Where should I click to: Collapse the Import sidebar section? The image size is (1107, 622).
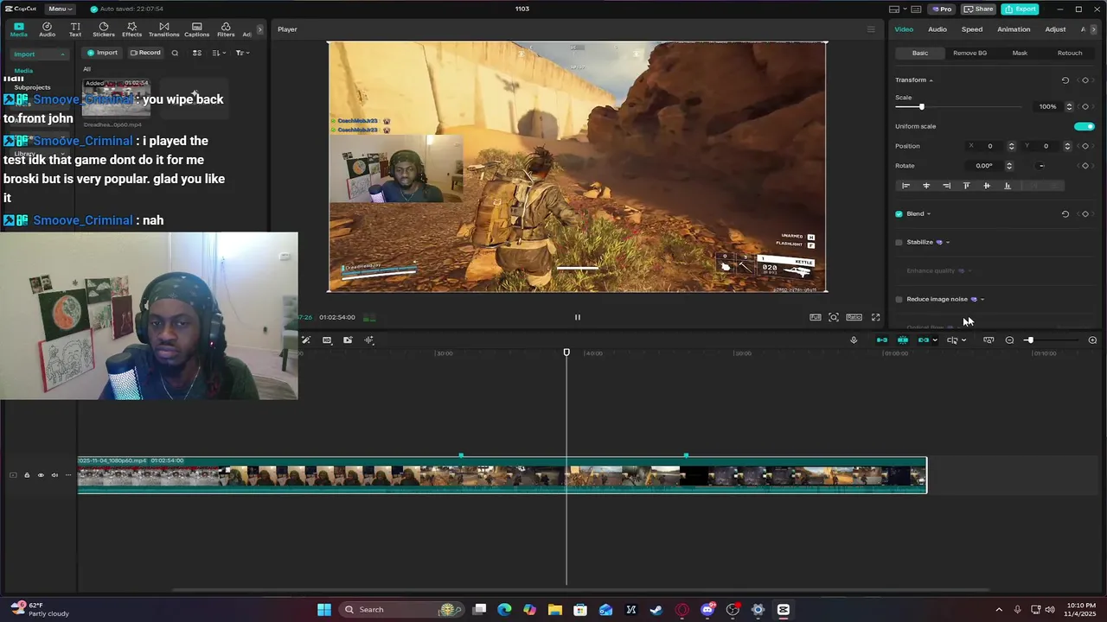[62, 54]
